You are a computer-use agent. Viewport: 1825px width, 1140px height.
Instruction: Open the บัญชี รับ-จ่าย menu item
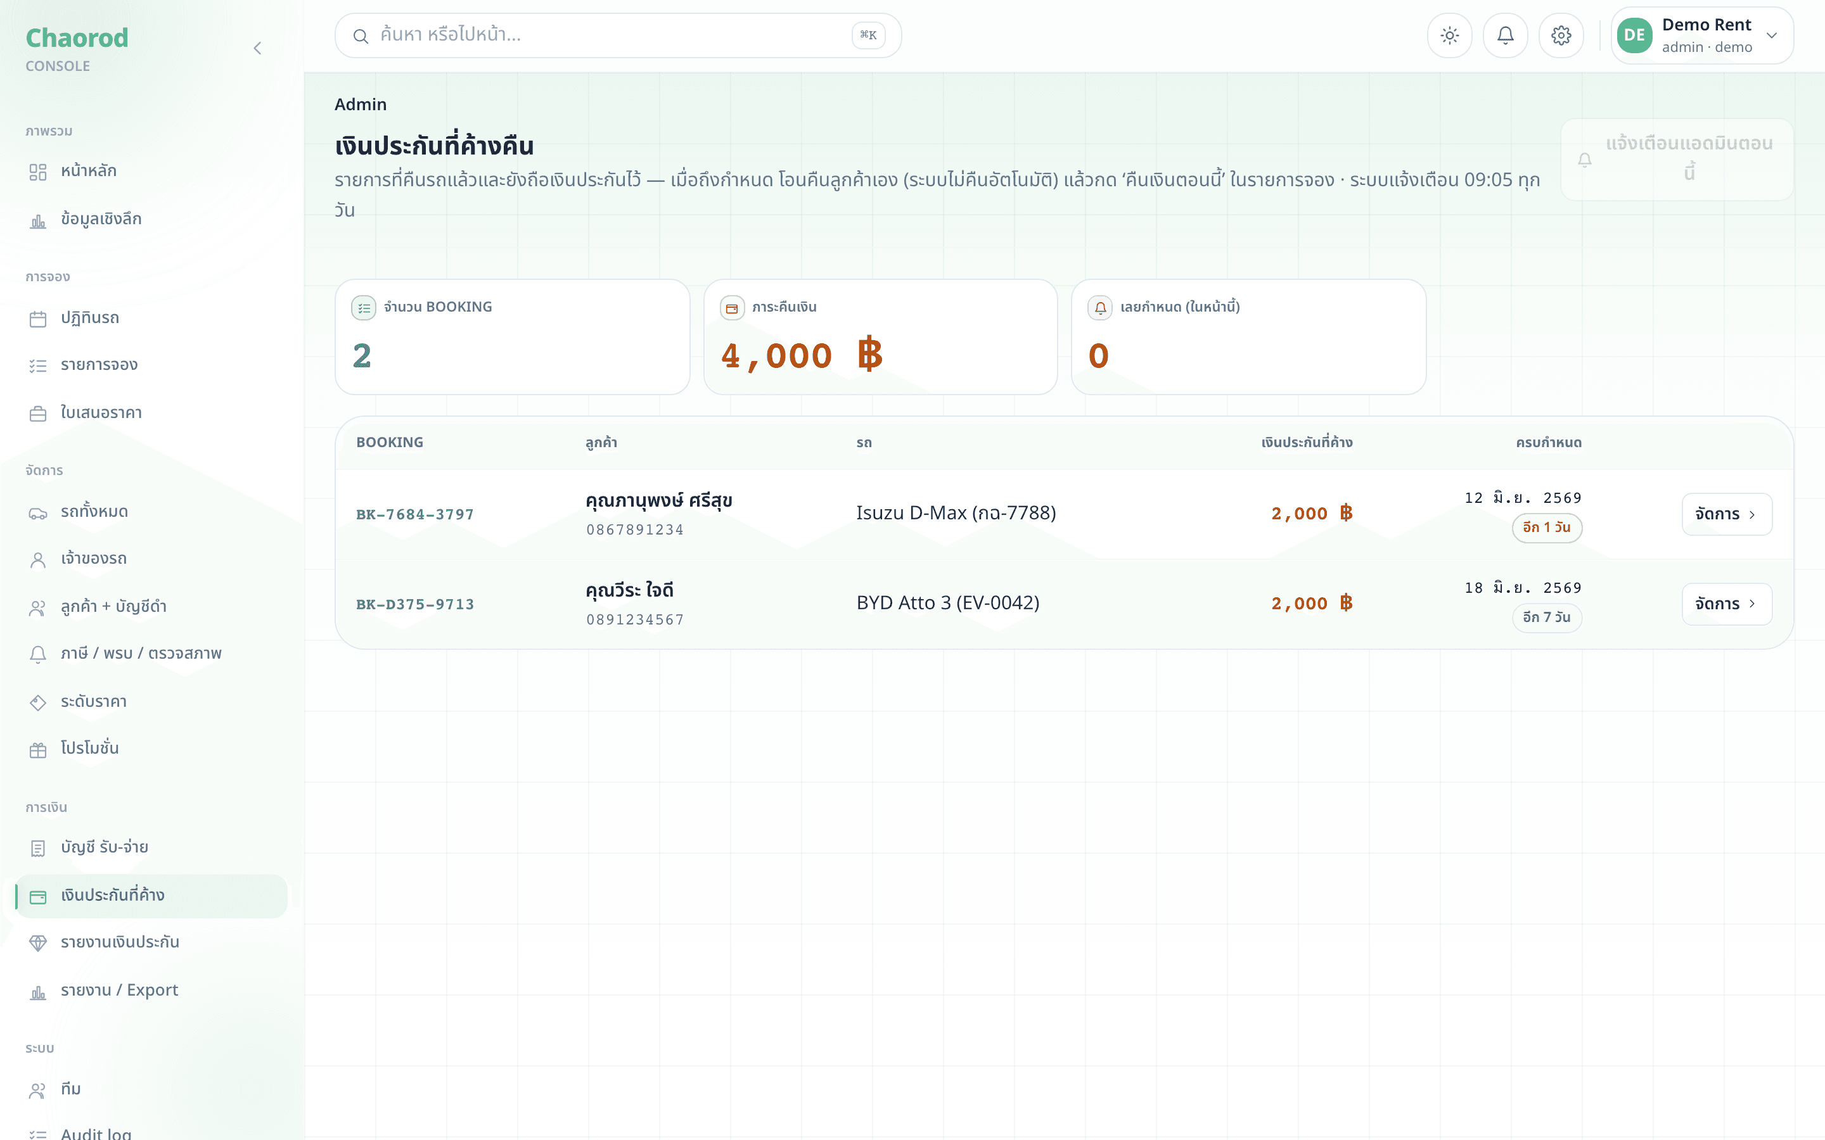151,847
